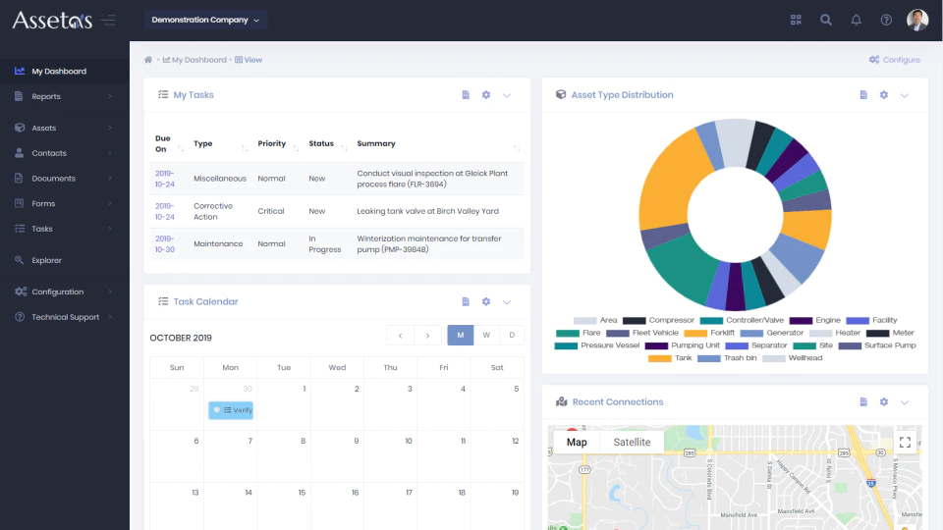The width and height of the screenshot is (943, 530).
Task: Open the notifications bell
Action: tap(856, 20)
